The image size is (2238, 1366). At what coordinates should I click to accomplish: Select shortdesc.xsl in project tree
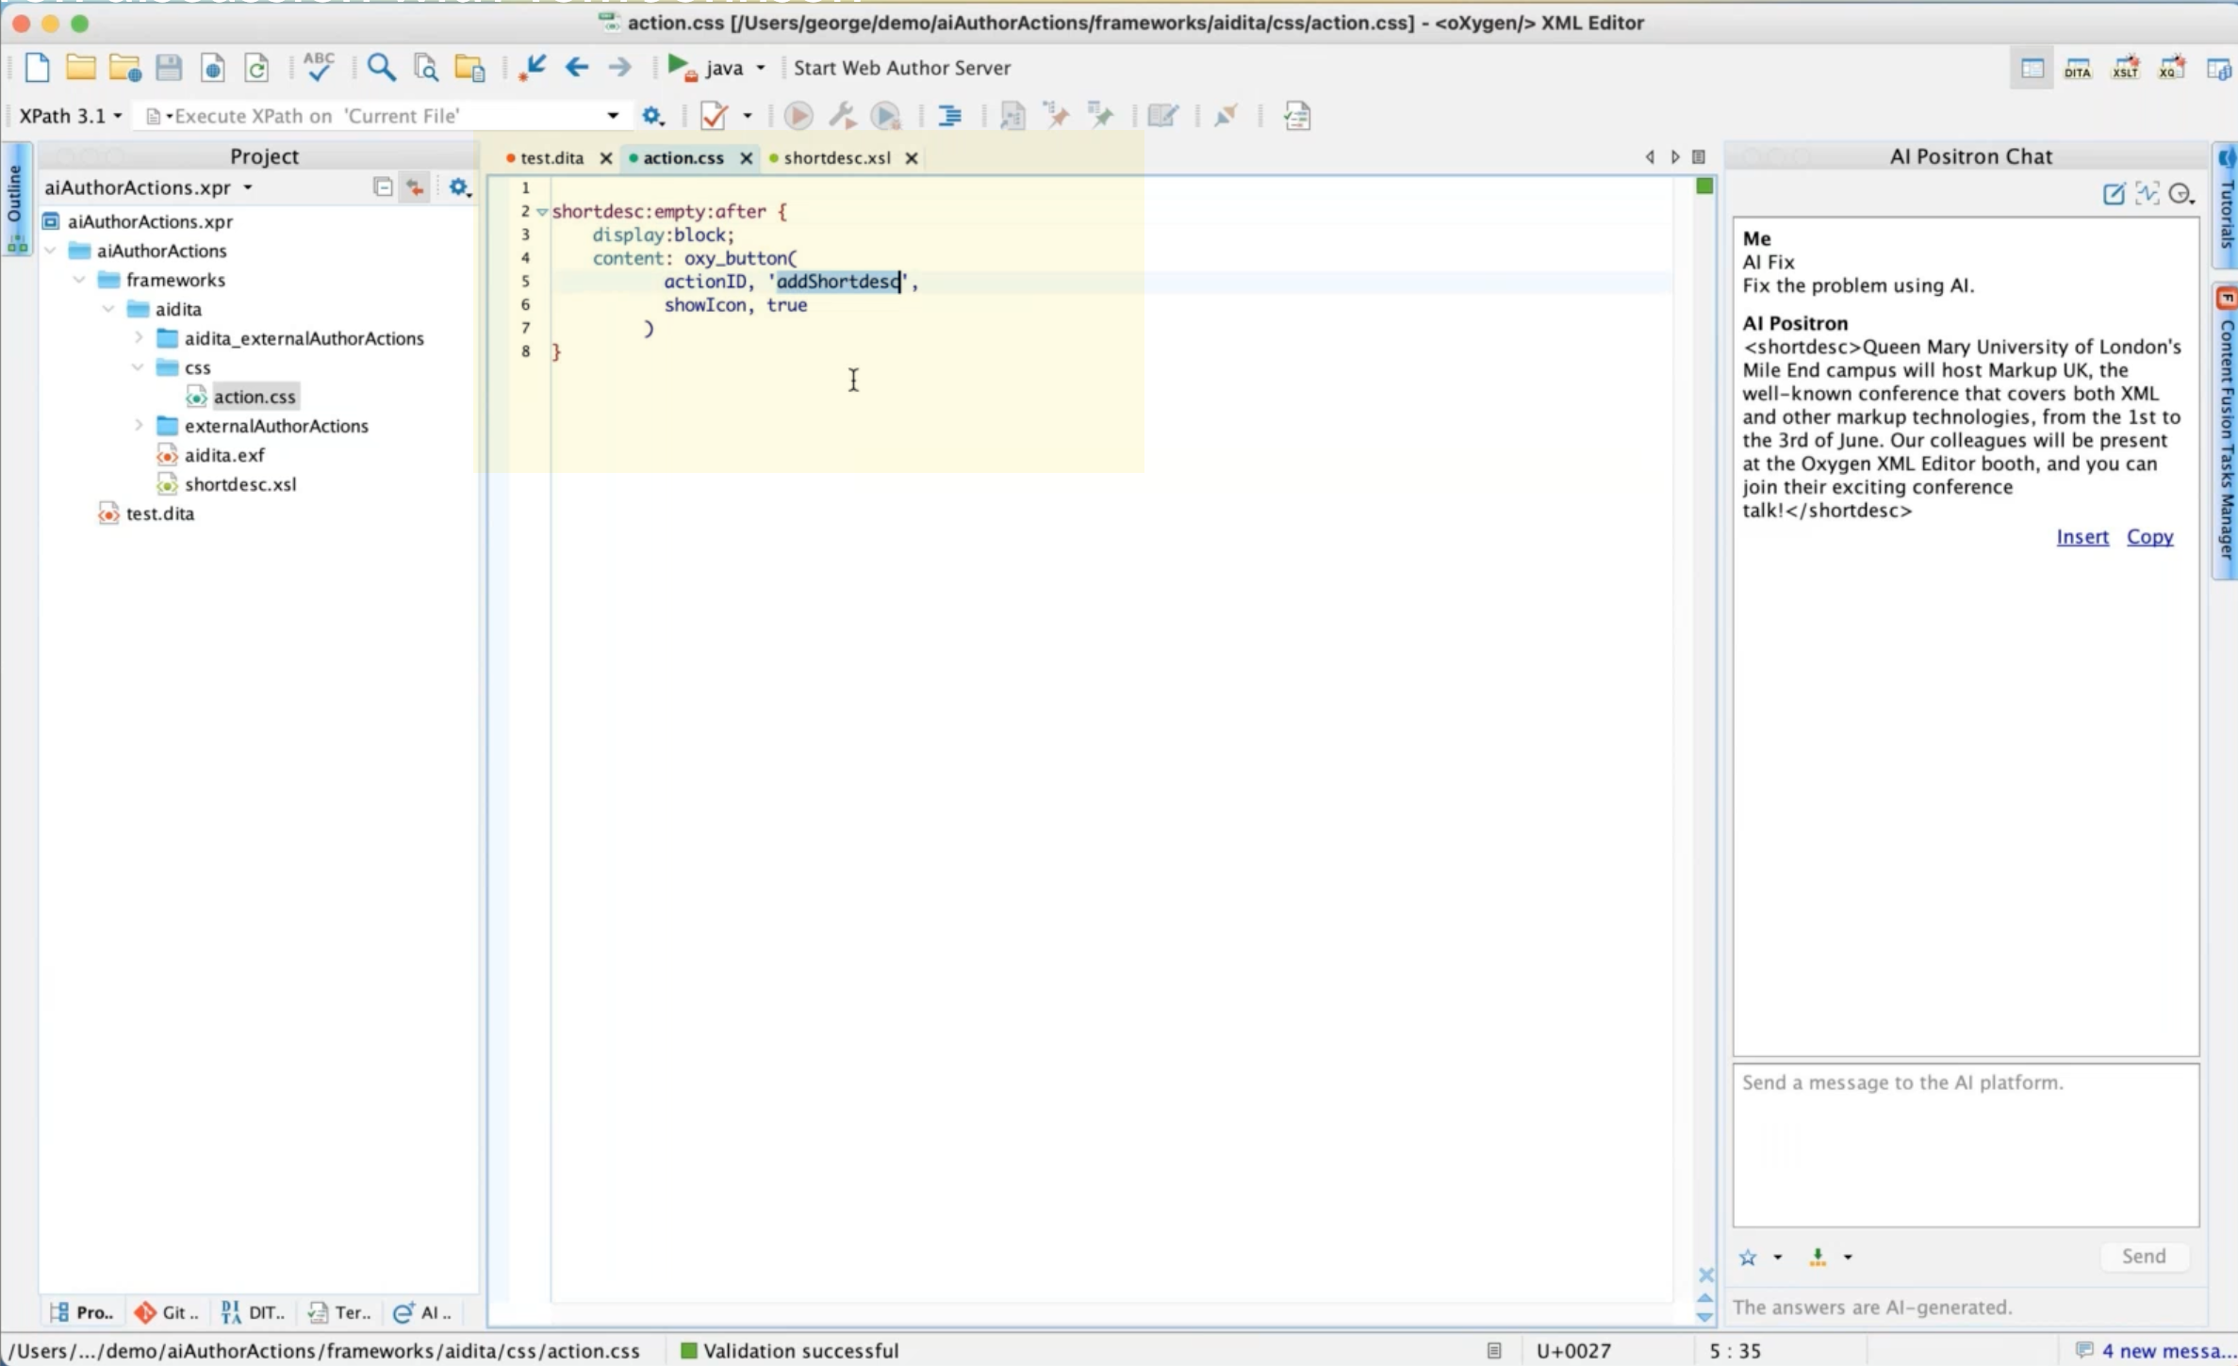tap(240, 483)
